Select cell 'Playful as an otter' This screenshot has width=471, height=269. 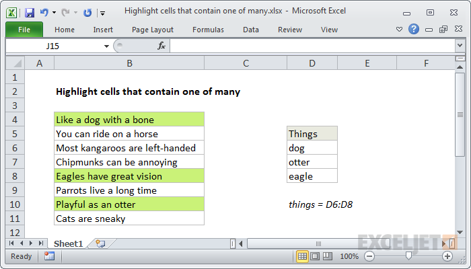pos(129,204)
